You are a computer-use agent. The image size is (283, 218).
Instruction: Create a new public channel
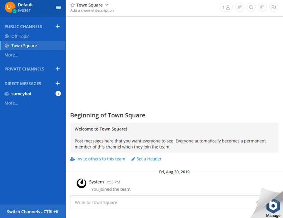(x=58, y=26)
